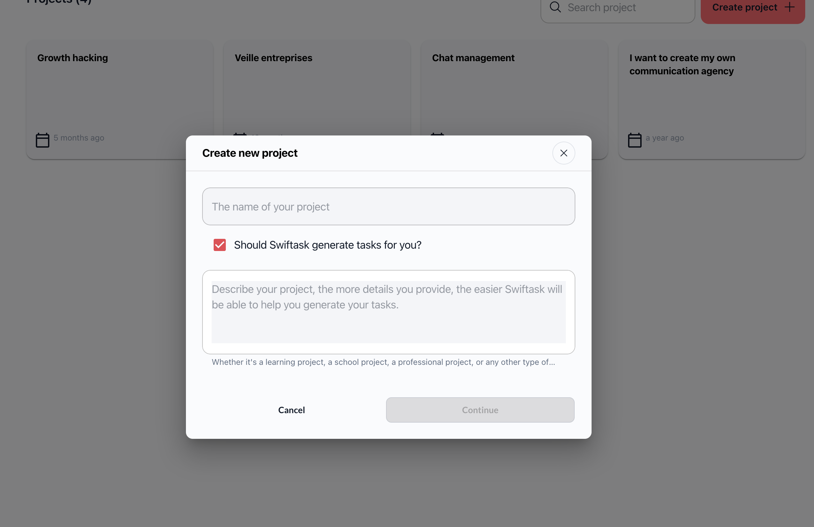Click the project name input field
This screenshot has width=814, height=527.
388,206
